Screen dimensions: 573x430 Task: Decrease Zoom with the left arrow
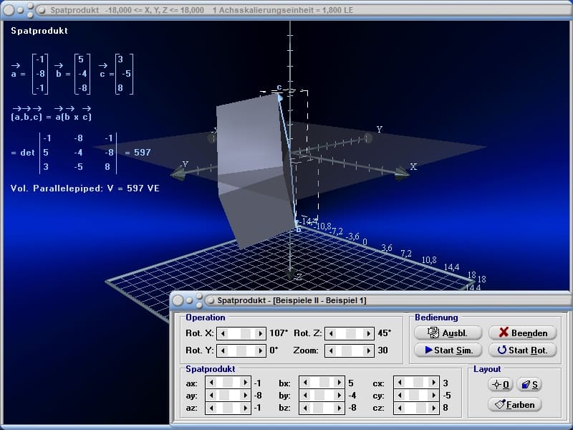(329, 350)
